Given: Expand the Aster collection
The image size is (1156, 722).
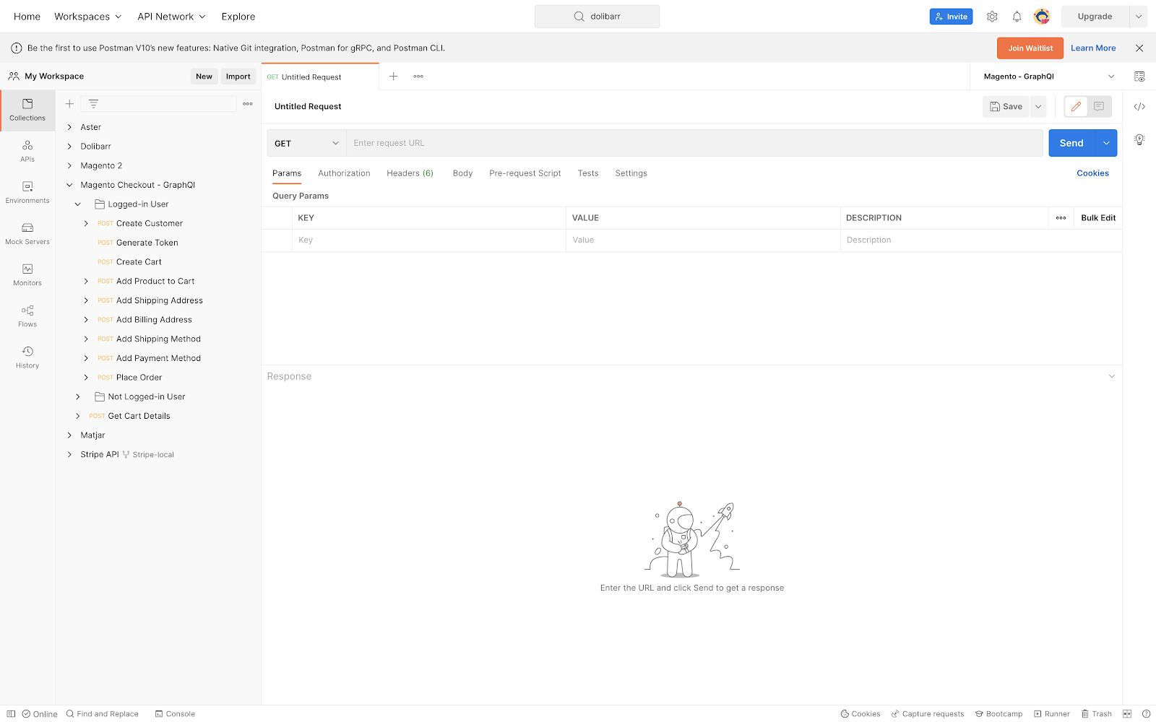Looking at the screenshot, I should pos(69,127).
